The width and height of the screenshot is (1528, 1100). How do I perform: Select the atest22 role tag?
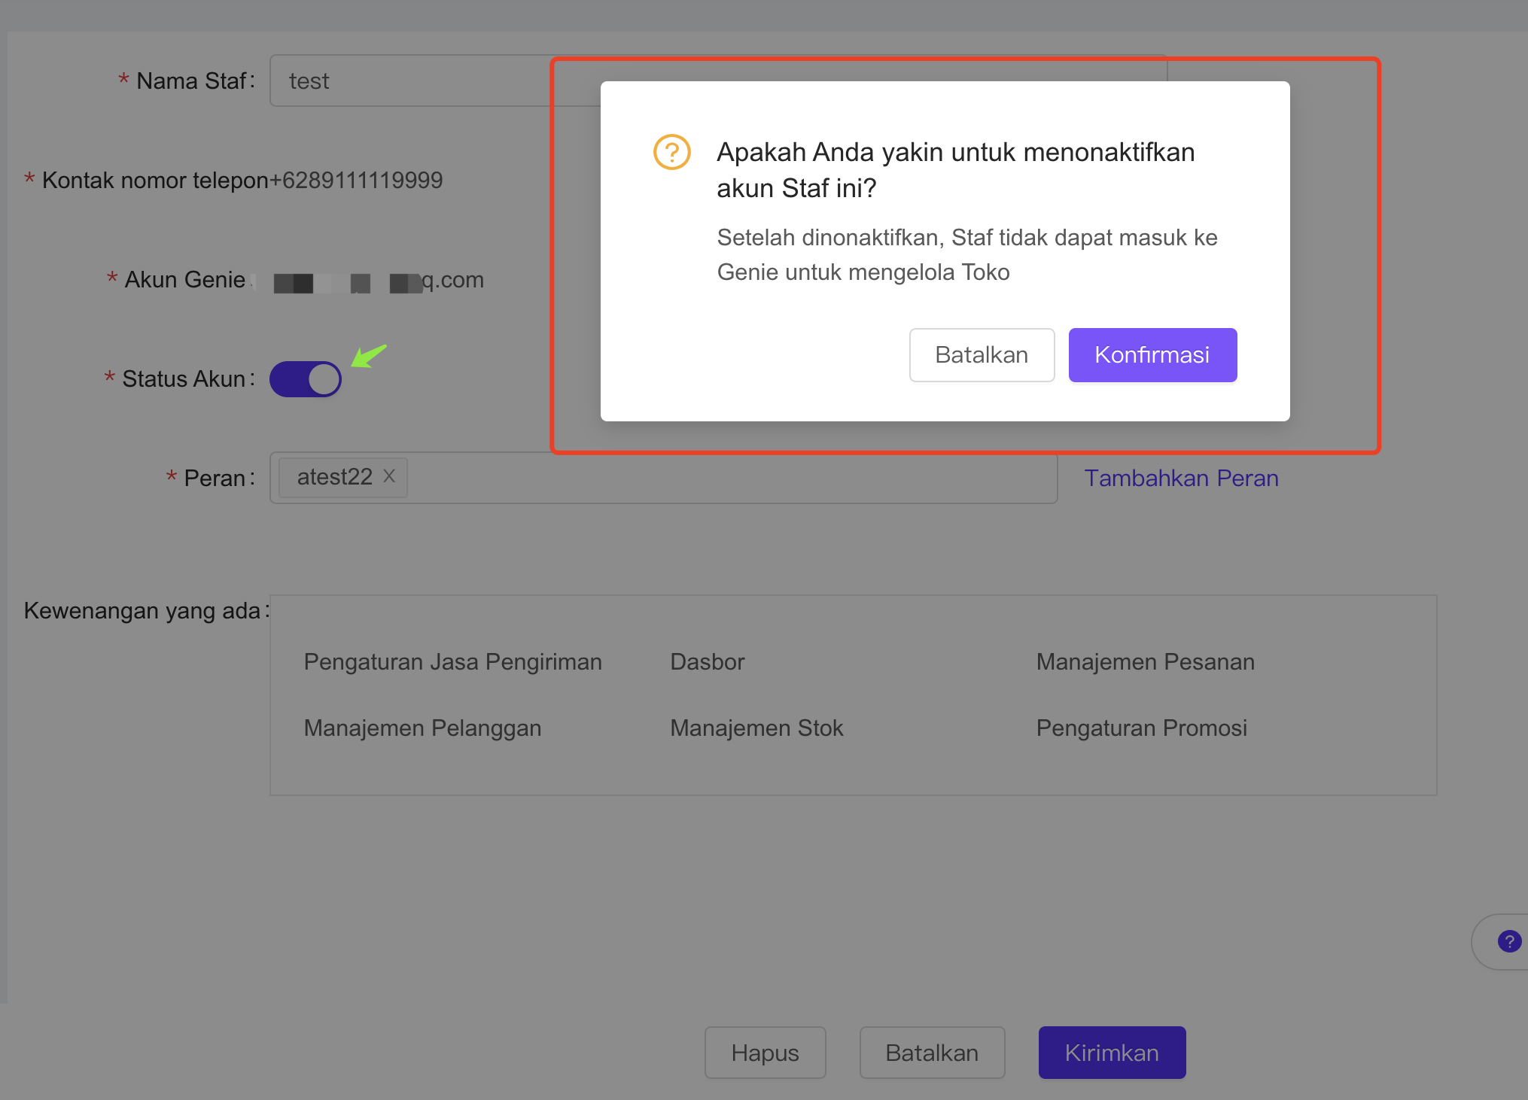[335, 477]
